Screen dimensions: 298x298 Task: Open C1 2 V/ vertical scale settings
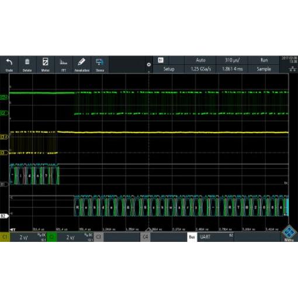tap(29, 237)
